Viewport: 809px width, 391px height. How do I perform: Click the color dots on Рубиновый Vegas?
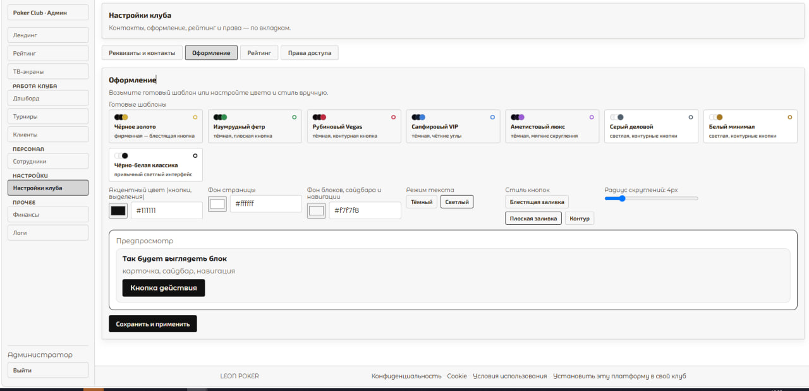tap(320, 117)
